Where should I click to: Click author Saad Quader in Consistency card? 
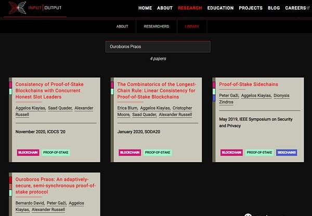coord(60,108)
